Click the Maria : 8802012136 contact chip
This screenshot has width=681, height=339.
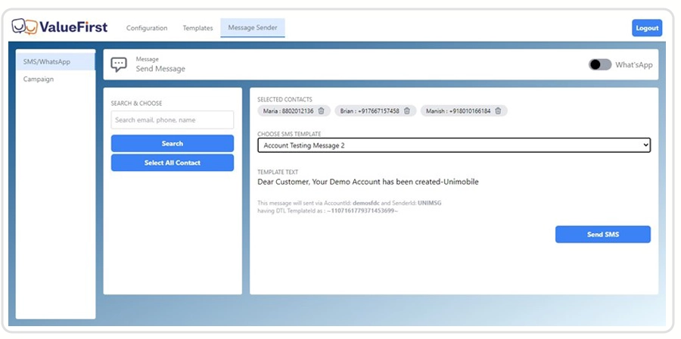[x=294, y=110]
